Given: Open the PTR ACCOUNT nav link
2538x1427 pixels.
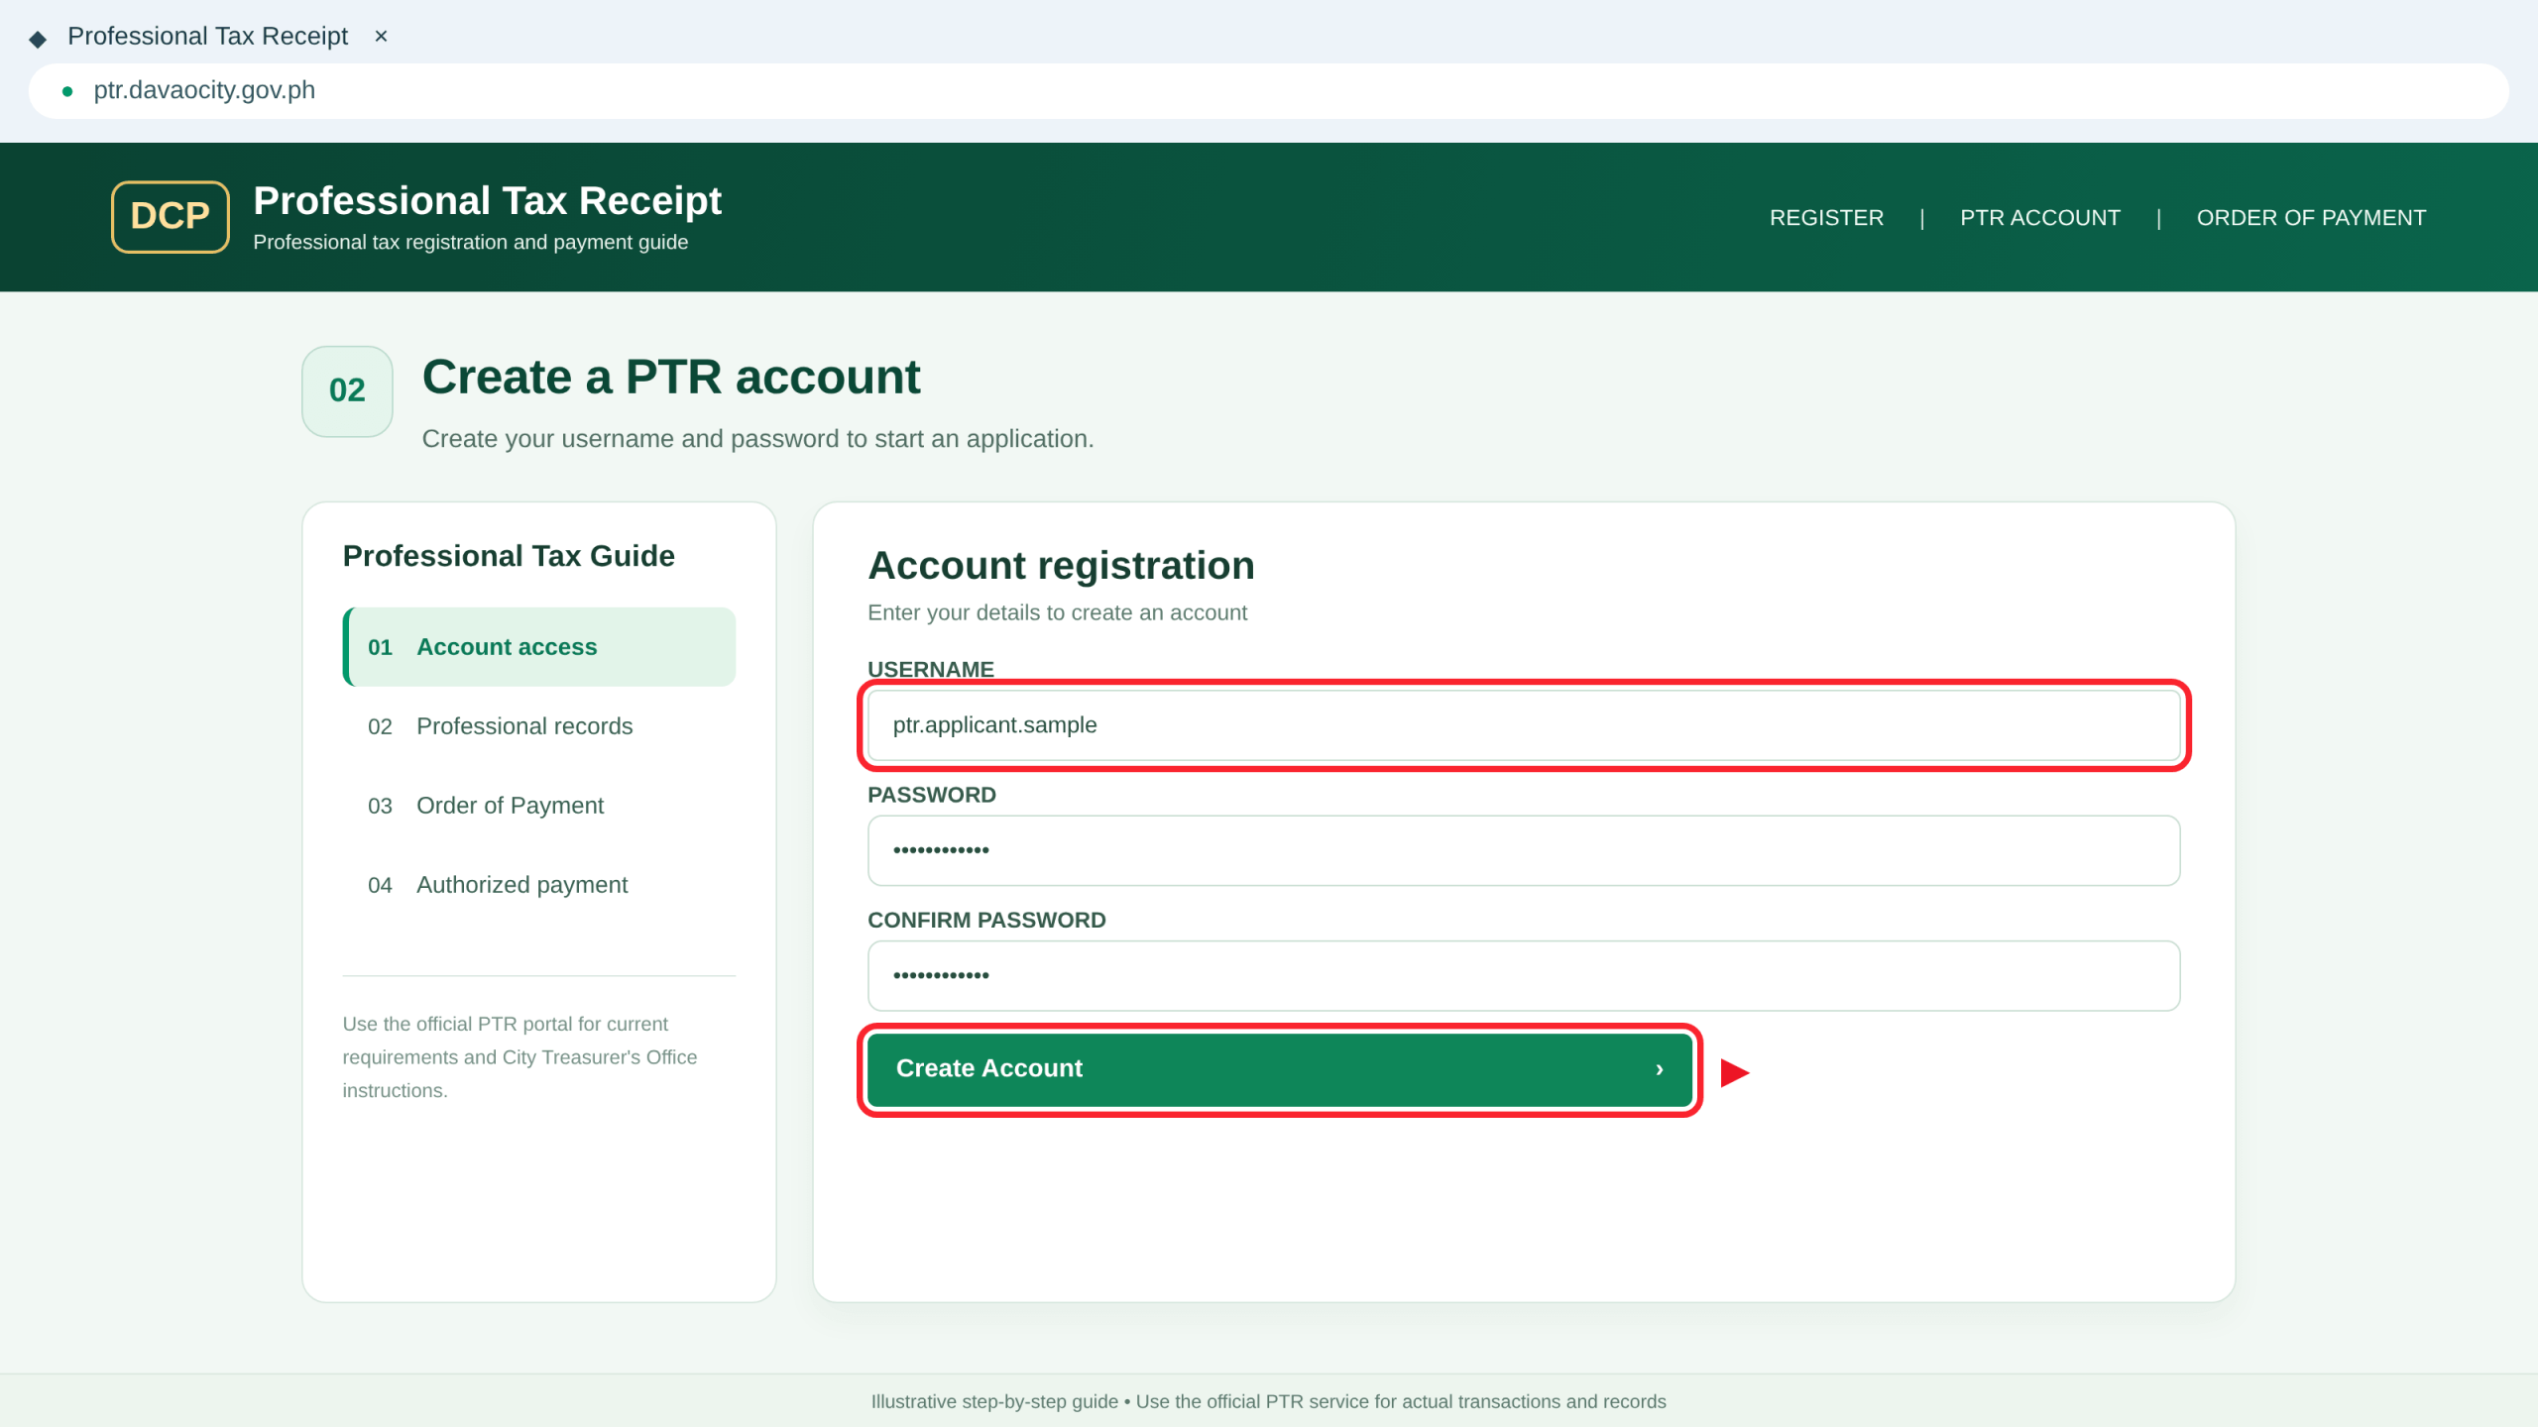Looking at the screenshot, I should click(x=2040, y=218).
